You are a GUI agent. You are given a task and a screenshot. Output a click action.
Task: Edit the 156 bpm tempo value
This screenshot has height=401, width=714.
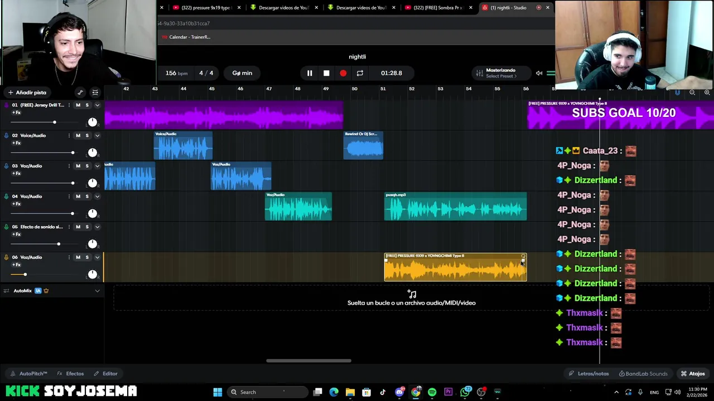[x=176, y=73]
